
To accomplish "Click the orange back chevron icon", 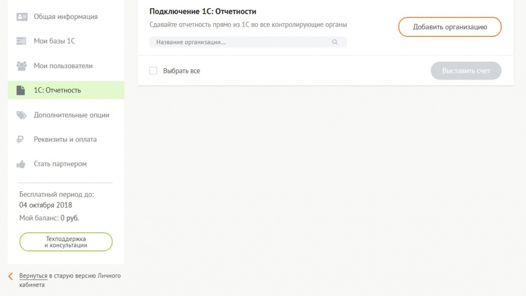I will [10, 276].
